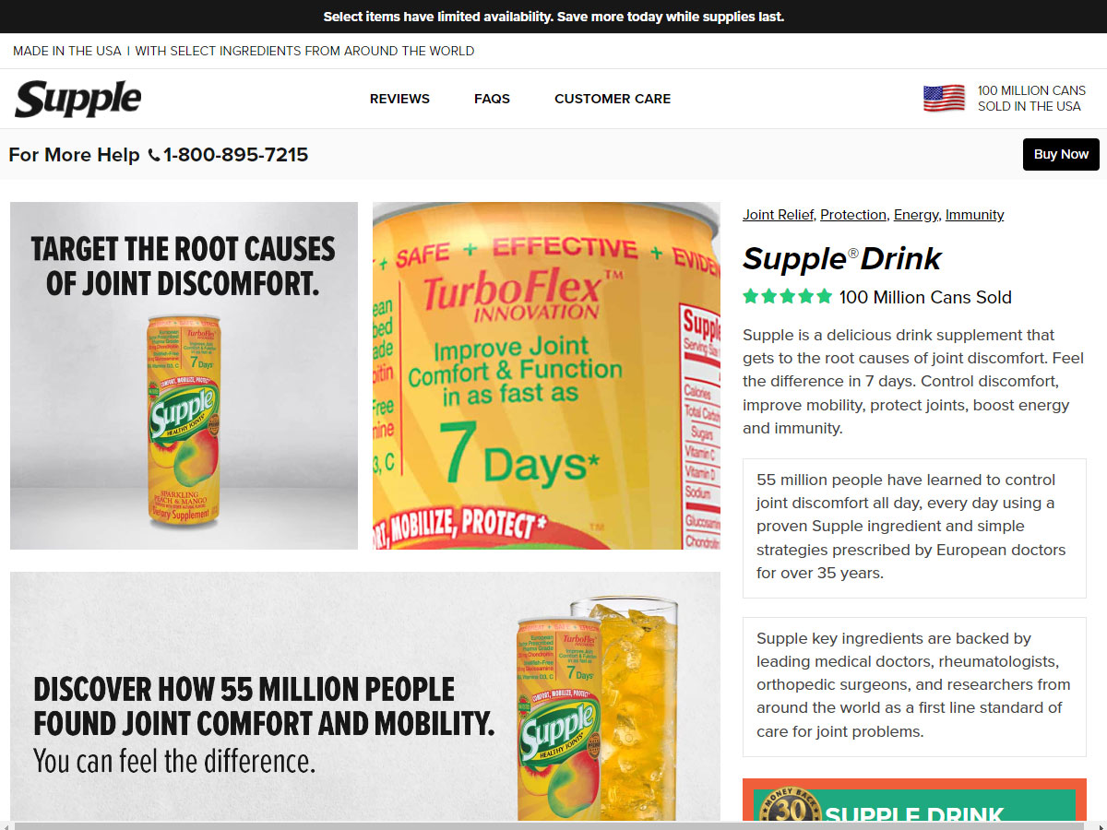Click the Buy Now button
This screenshot has width=1107, height=830.
(1061, 154)
